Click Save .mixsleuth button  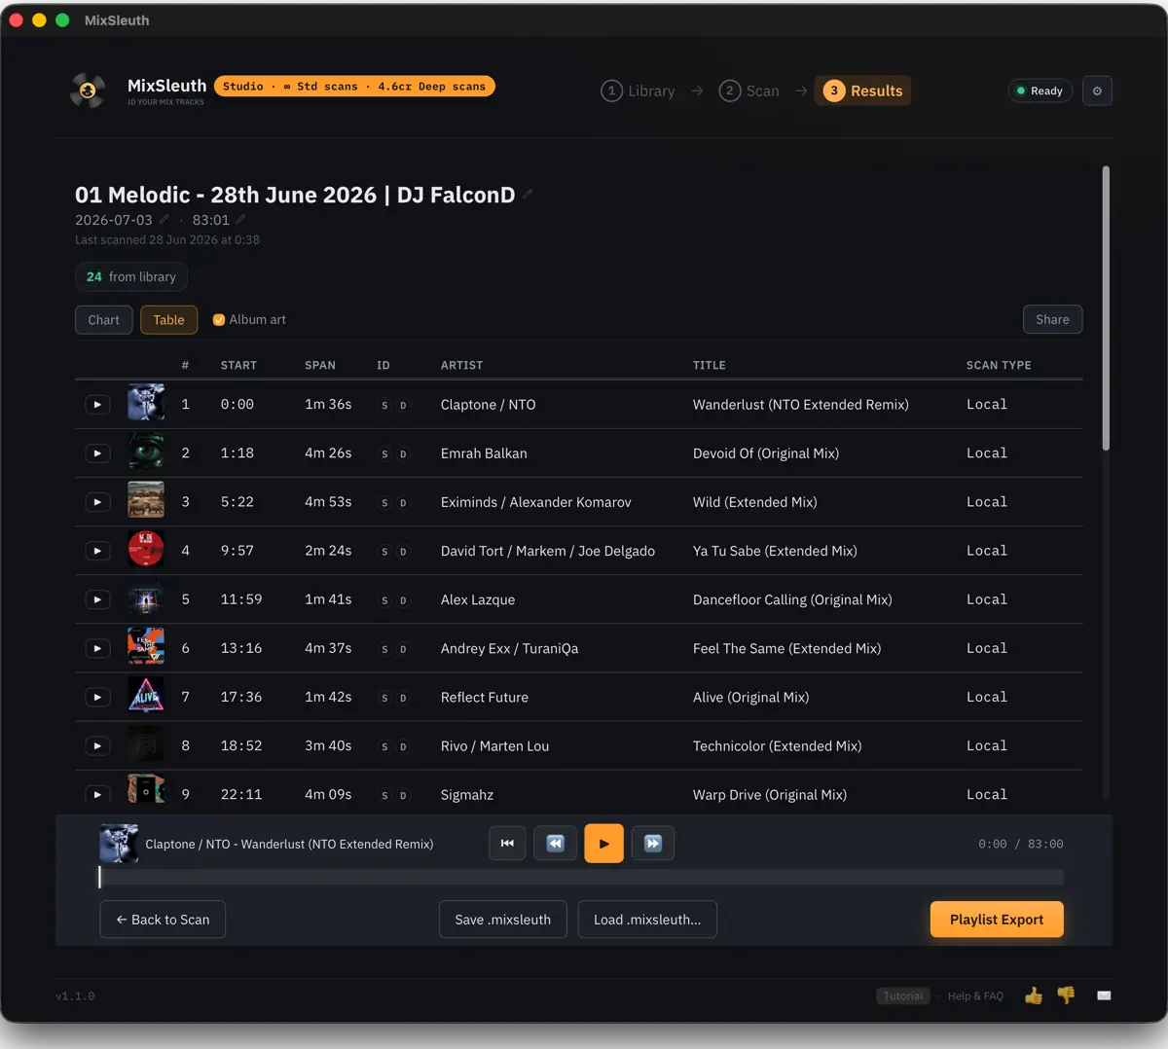(503, 920)
